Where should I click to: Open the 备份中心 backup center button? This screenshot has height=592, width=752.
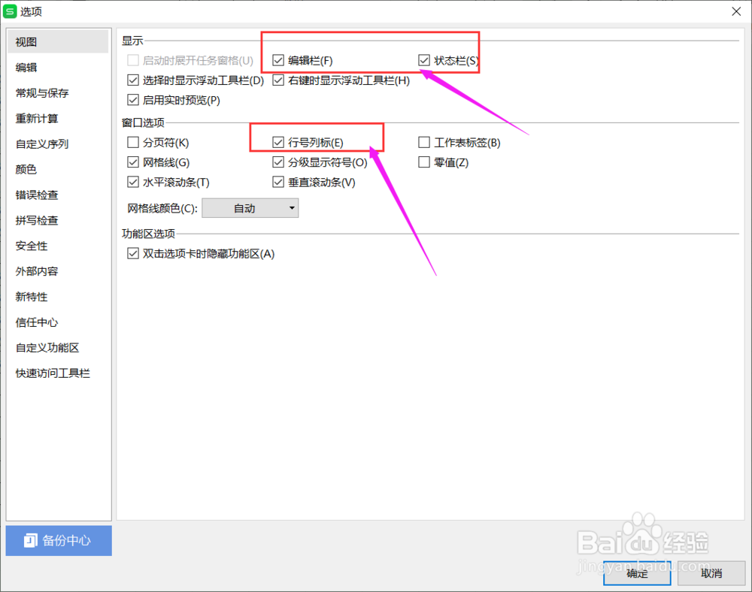(x=59, y=540)
